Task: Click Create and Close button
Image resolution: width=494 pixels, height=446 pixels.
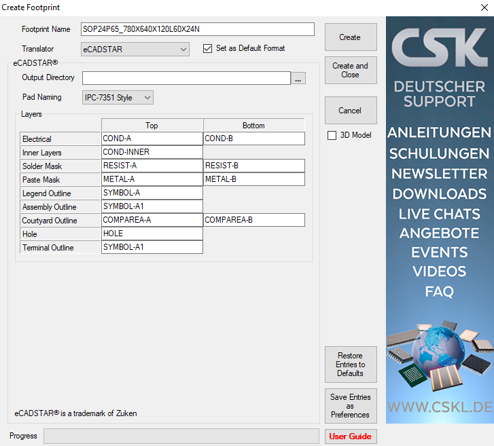Action: 351,70
